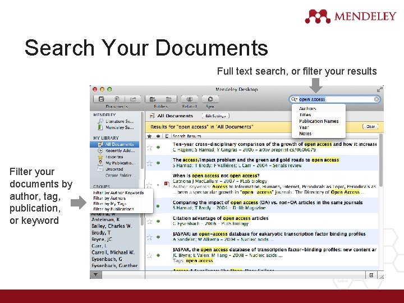
Task: Open Mendeley Suggest in the sidebar
Action: point(116,127)
